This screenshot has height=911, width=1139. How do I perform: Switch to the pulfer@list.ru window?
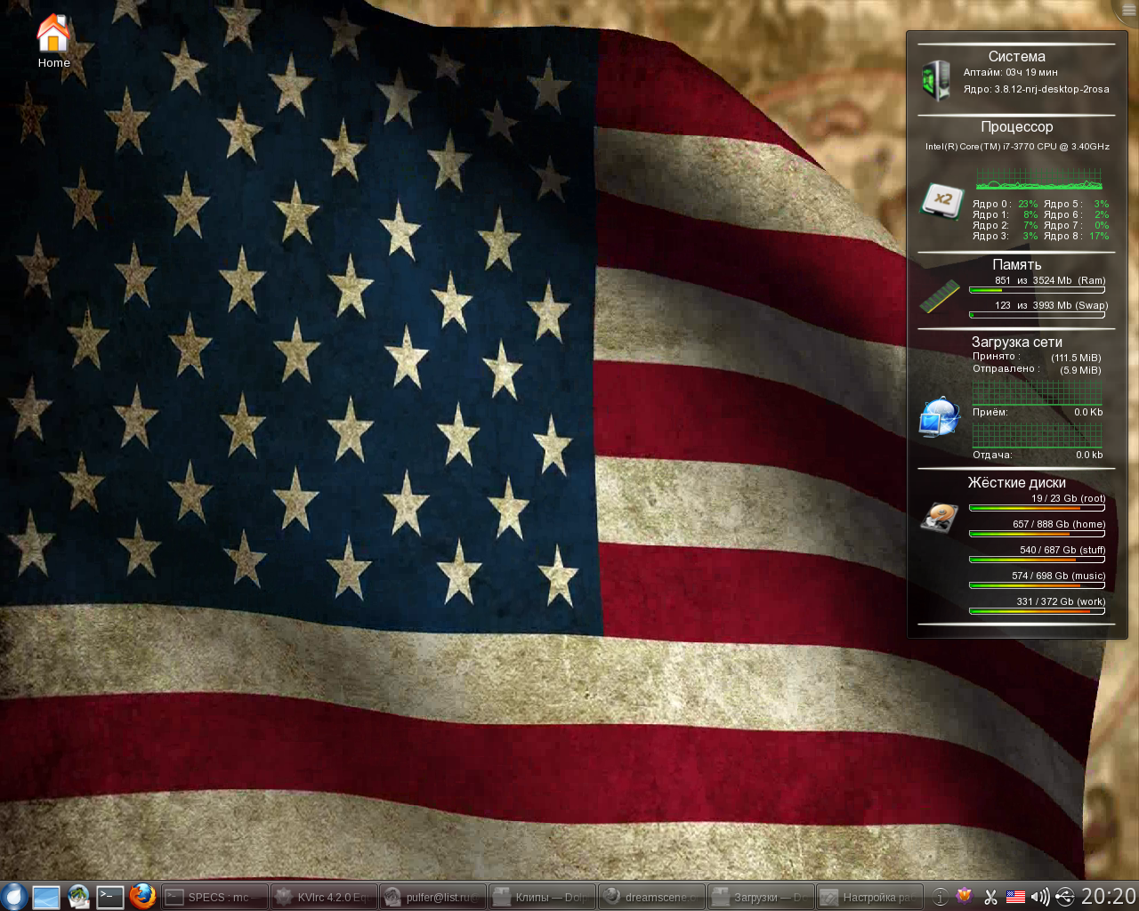click(x=432, y=897)
